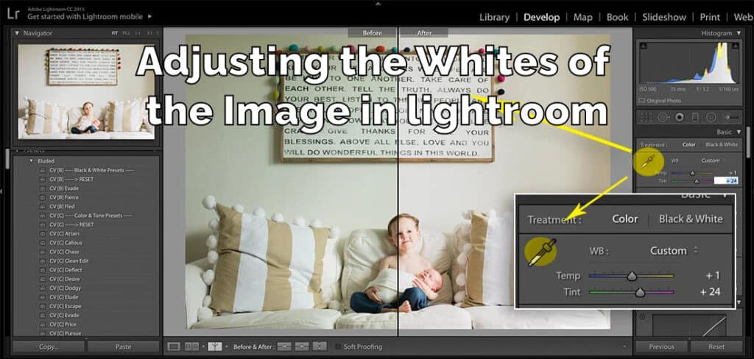Enable the Soft Proofing checkbox
Viewport: 754px width, 359px height.
[x=338, y=346]
